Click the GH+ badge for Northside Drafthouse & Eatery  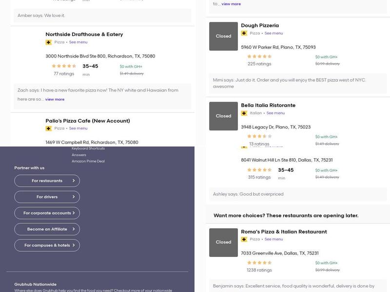click(x=48, y=42)
